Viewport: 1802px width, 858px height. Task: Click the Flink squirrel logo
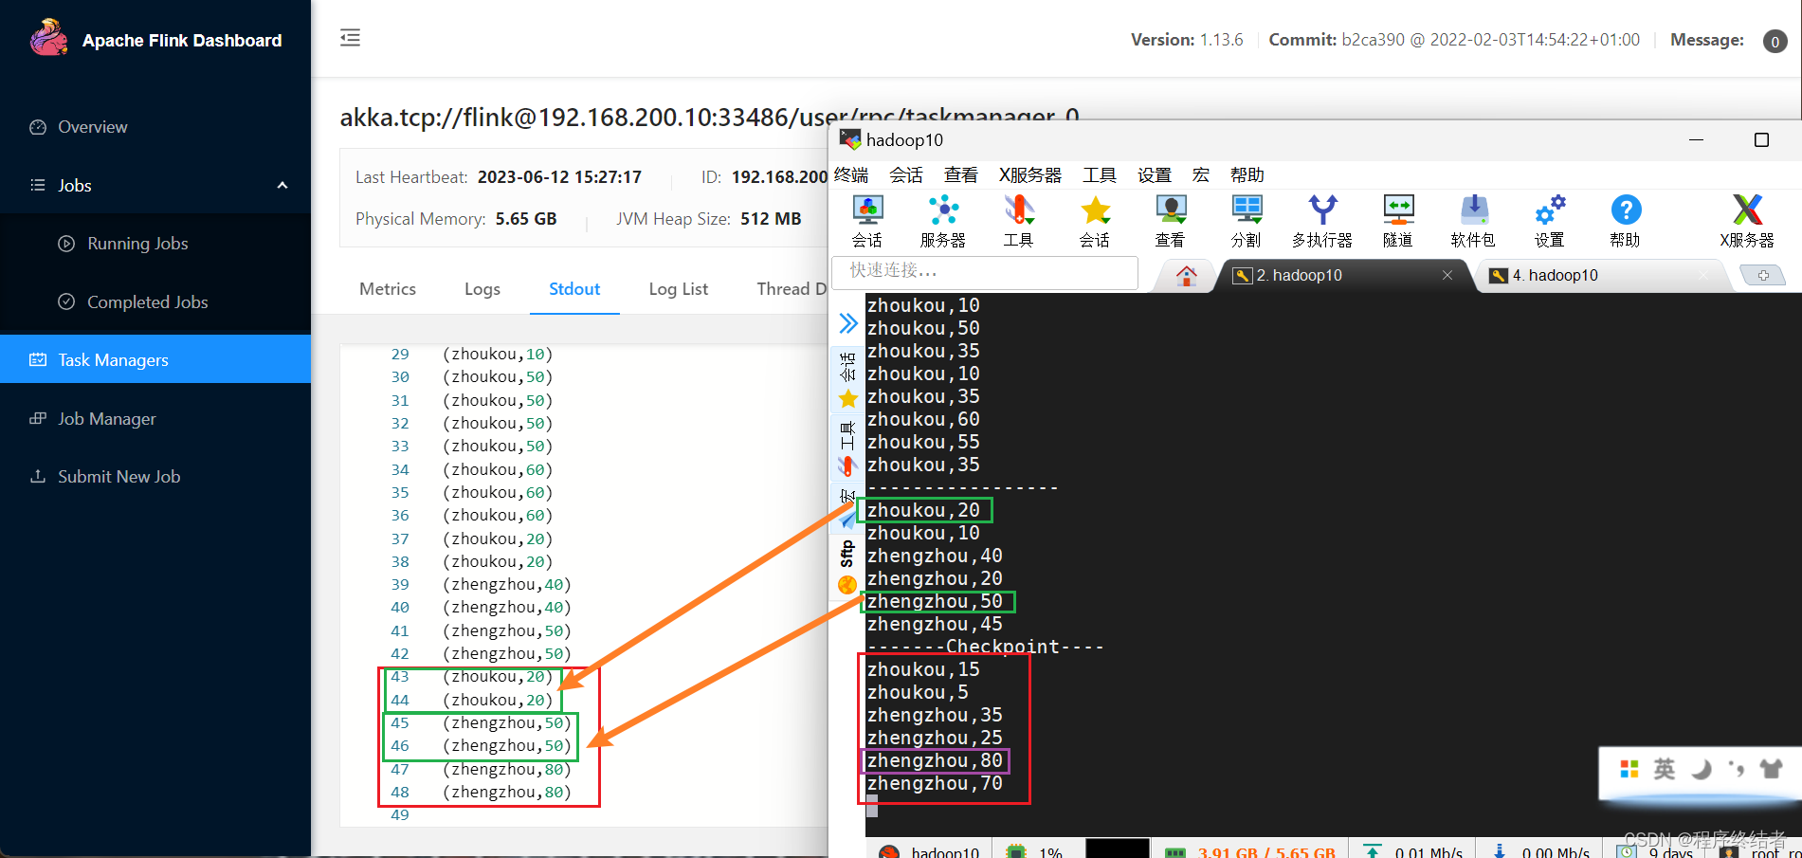tap(47, 38)
